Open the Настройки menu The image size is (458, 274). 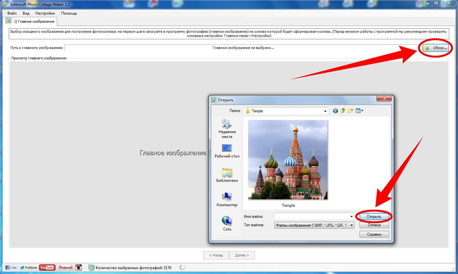tap(45, 13)
